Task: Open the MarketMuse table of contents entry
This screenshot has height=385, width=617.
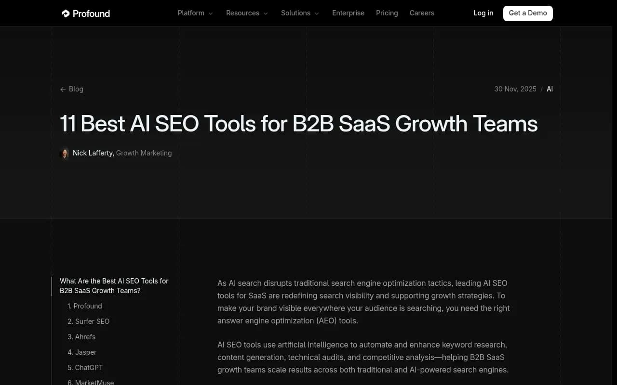Action: pos(91,382)
